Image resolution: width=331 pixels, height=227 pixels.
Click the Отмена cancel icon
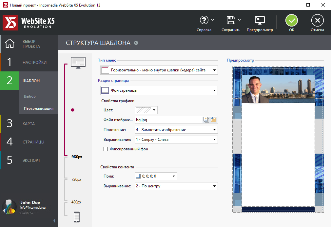[x=317, y=20]
